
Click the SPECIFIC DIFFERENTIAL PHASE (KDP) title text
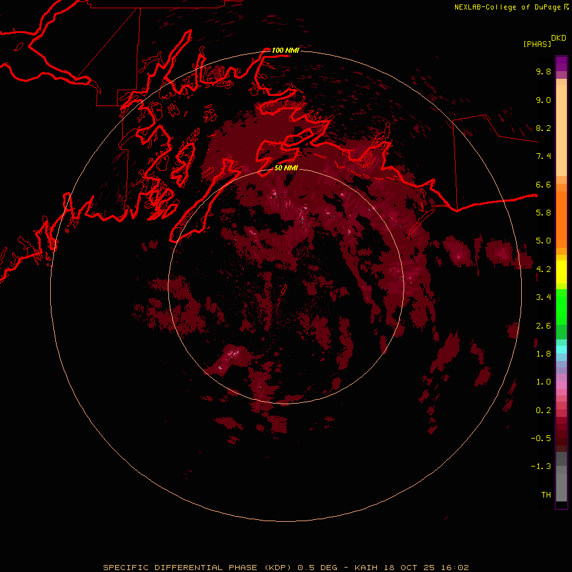tap(197, 568)
